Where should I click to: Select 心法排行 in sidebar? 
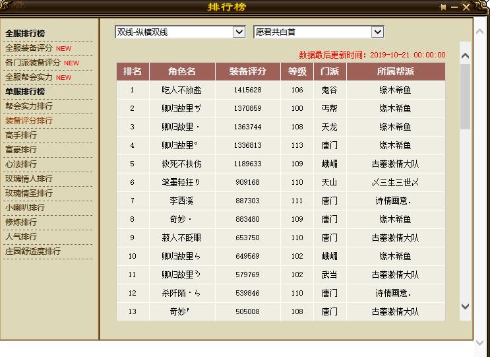tap(21, 164)
